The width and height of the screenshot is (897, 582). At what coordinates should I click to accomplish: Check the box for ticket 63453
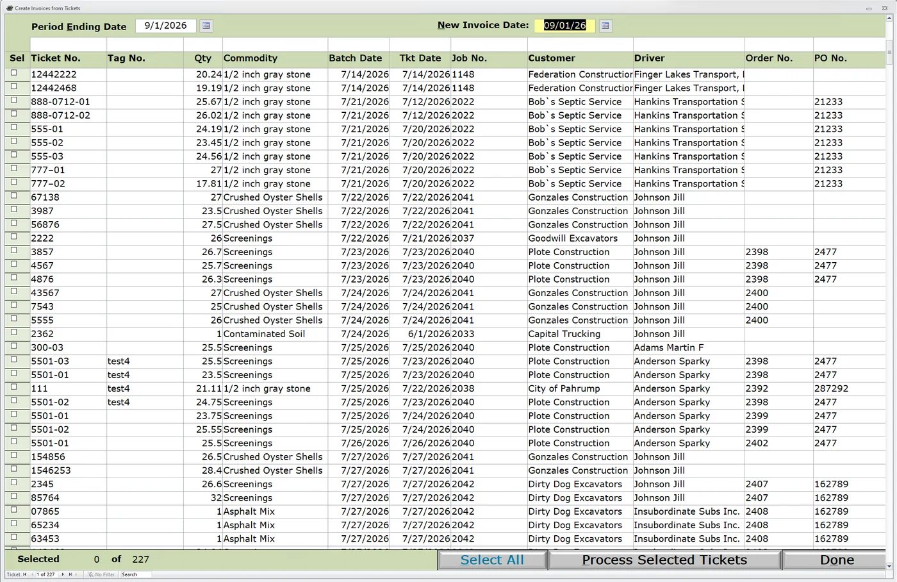[14, 537]
